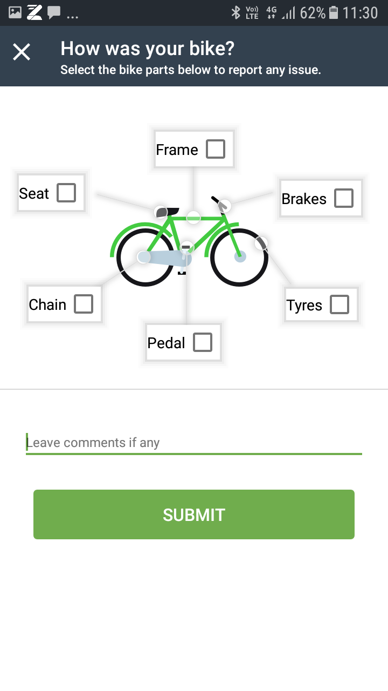Focus the comments text field

click(194, 443)
